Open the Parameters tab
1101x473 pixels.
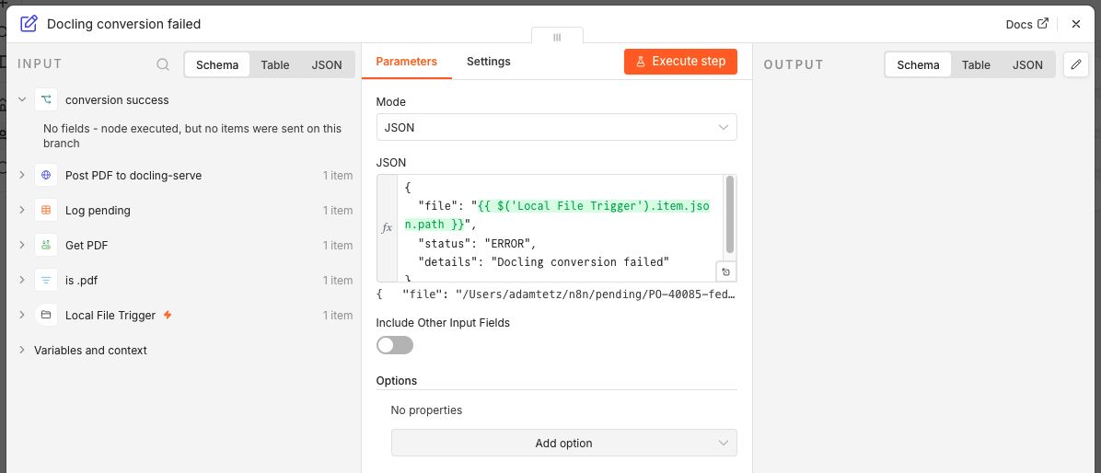point(407,61)
